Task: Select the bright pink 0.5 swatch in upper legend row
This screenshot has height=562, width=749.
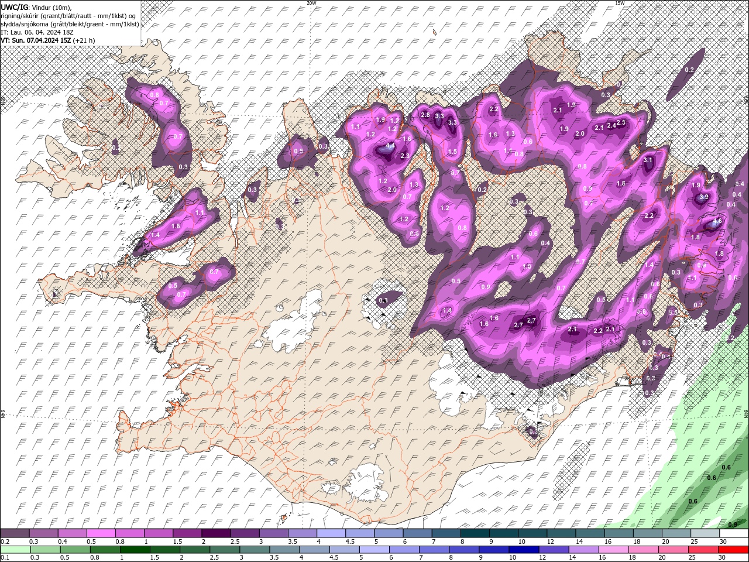Action: tap(101, 533)
